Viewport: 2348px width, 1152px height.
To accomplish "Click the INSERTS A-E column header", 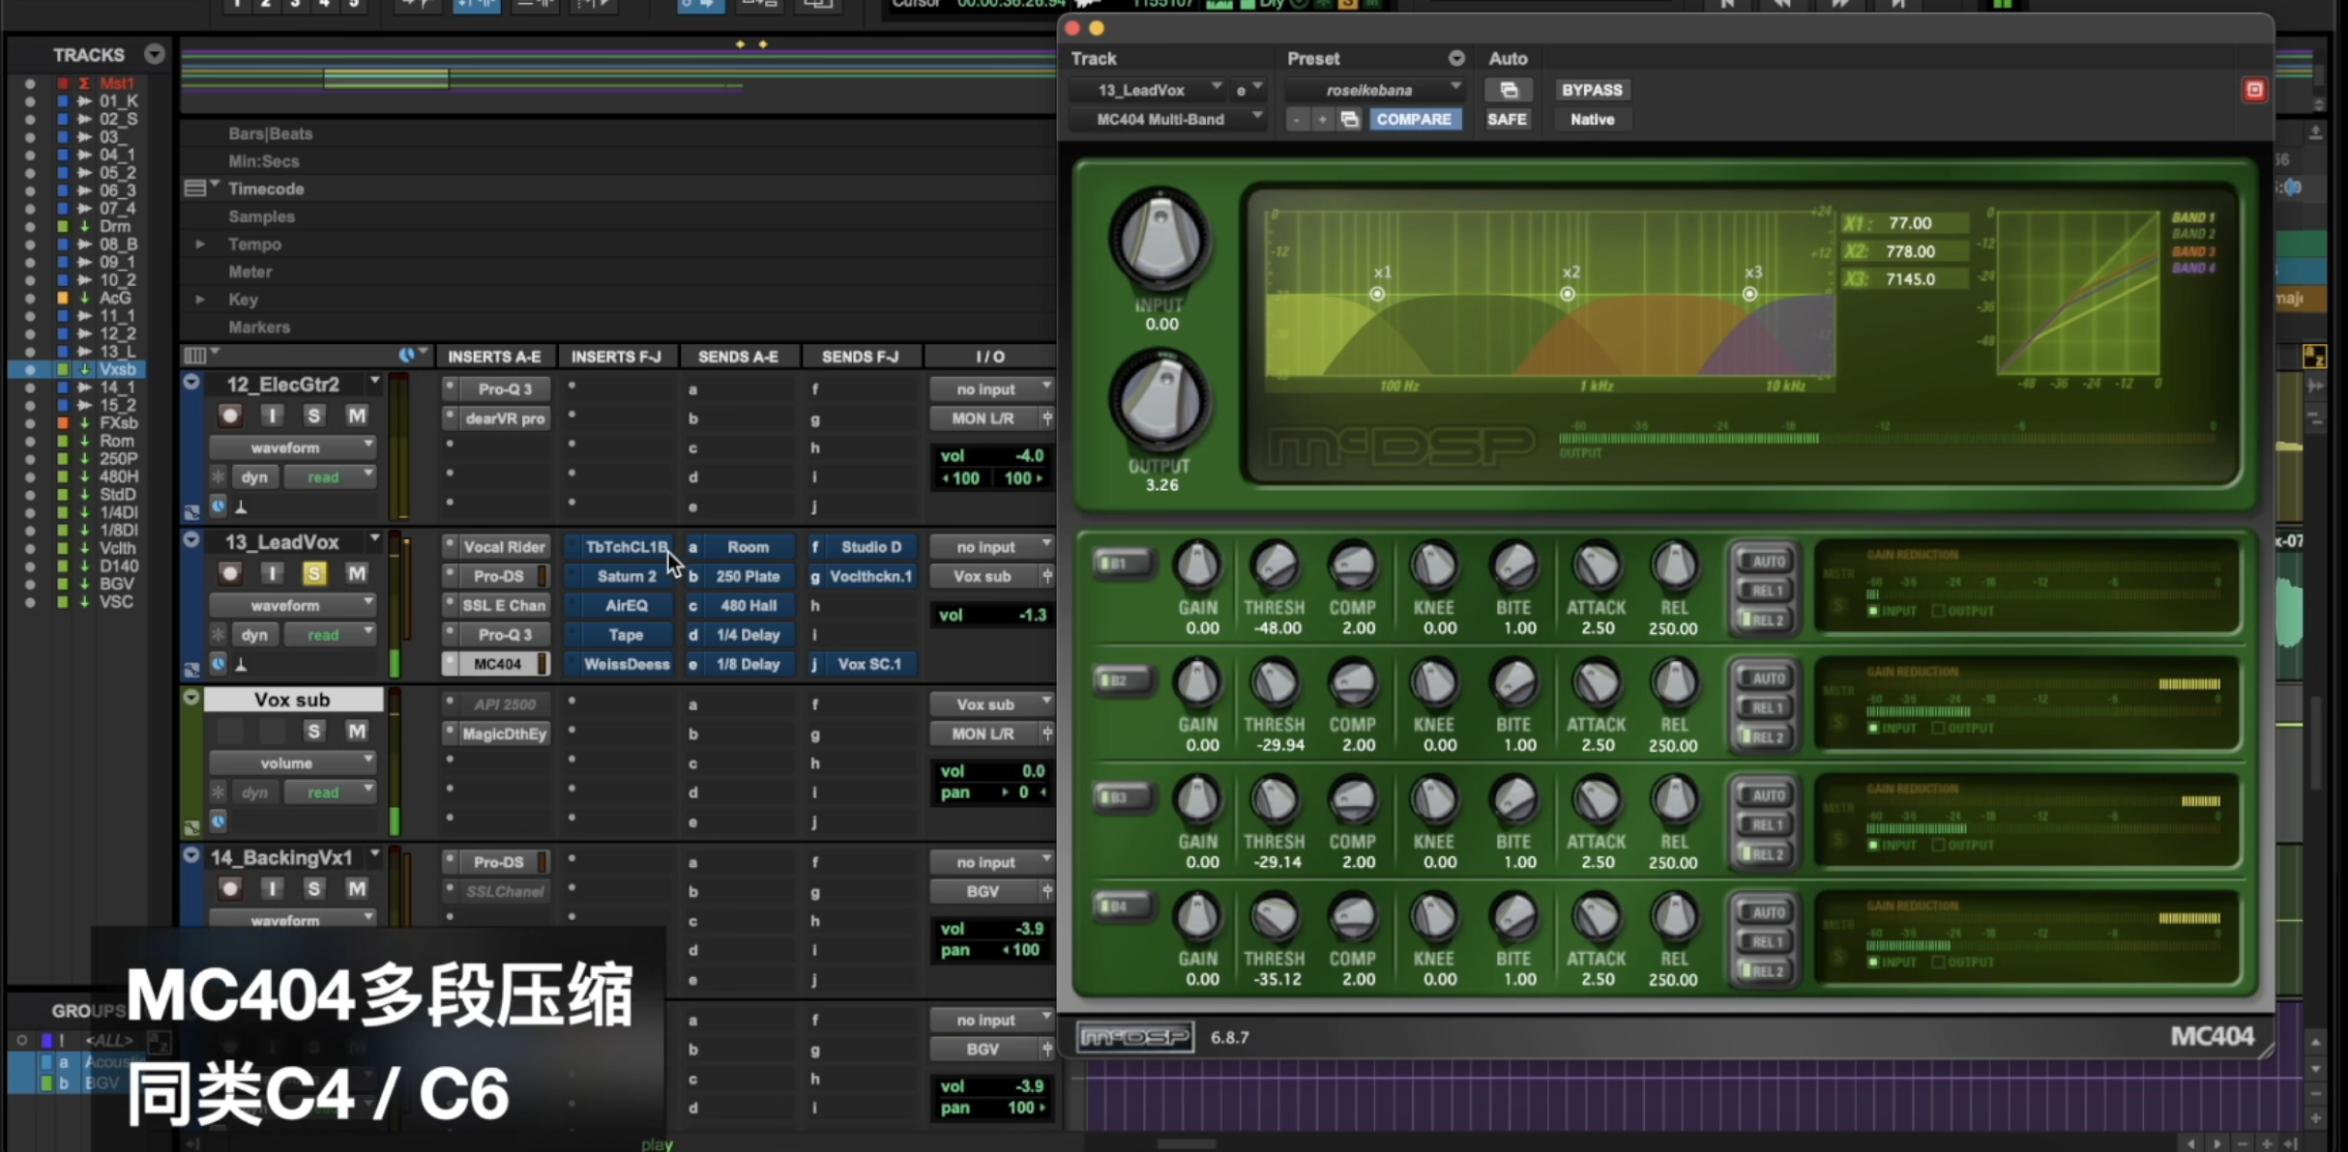I will click(x=493, y=357).
